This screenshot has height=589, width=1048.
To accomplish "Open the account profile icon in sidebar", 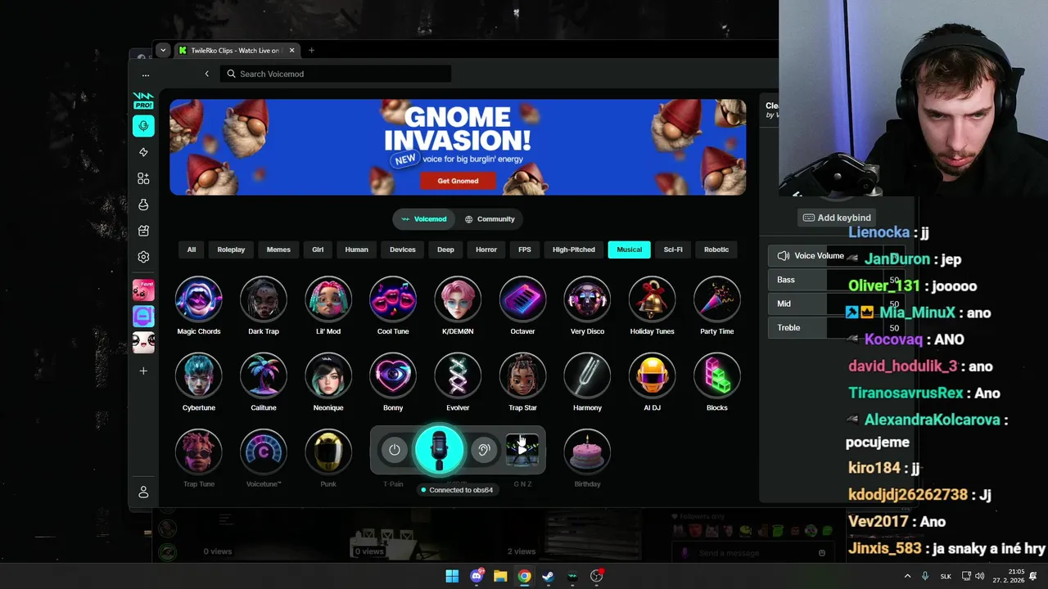I will (143, 492).
